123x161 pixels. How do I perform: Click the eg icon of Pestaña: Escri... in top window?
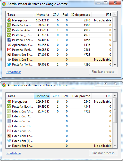[x=9, y=25]
